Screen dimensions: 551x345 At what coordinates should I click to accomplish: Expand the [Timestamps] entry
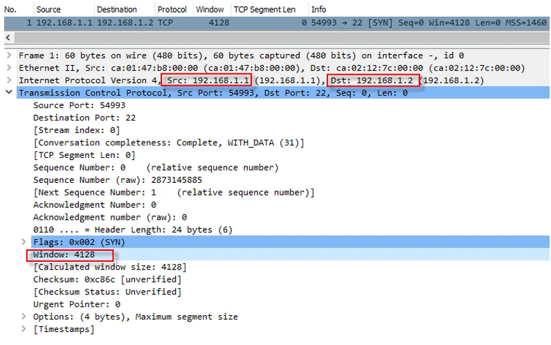coord(24,329)
